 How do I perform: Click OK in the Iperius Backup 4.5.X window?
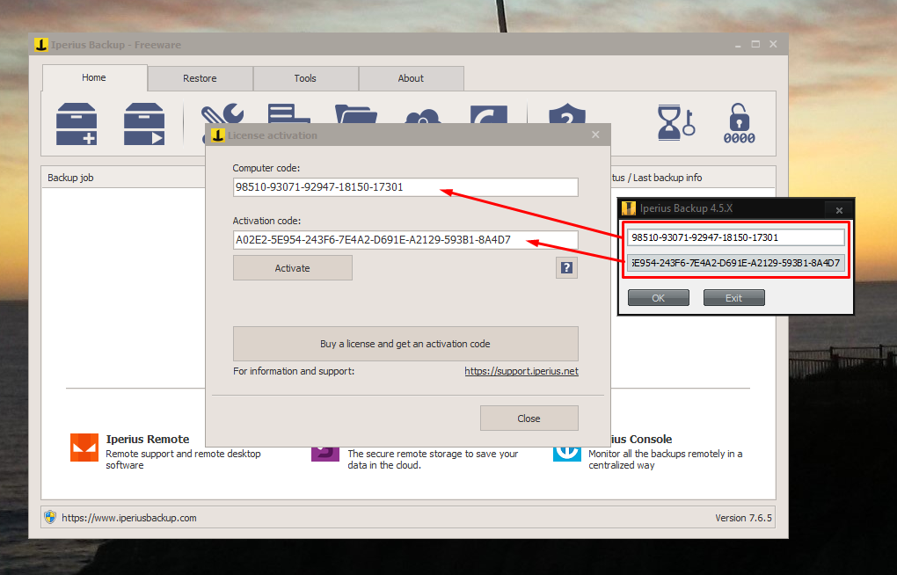coord(659,298)
